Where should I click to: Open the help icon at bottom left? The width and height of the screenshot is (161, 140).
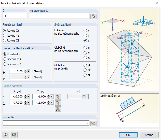tap(6, 135)
